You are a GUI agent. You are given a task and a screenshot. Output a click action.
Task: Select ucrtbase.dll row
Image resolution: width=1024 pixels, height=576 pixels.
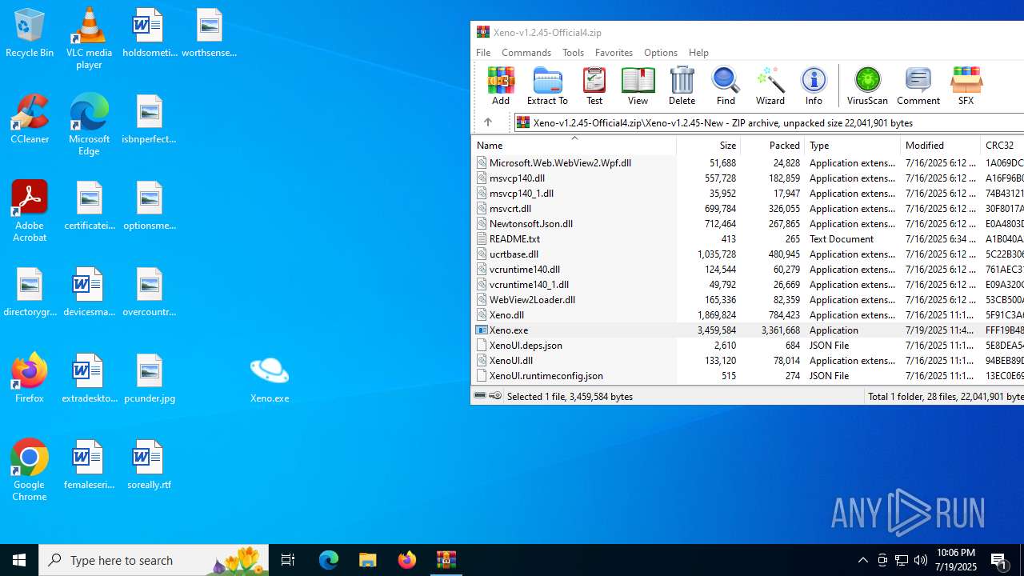[x=747, y=254]
